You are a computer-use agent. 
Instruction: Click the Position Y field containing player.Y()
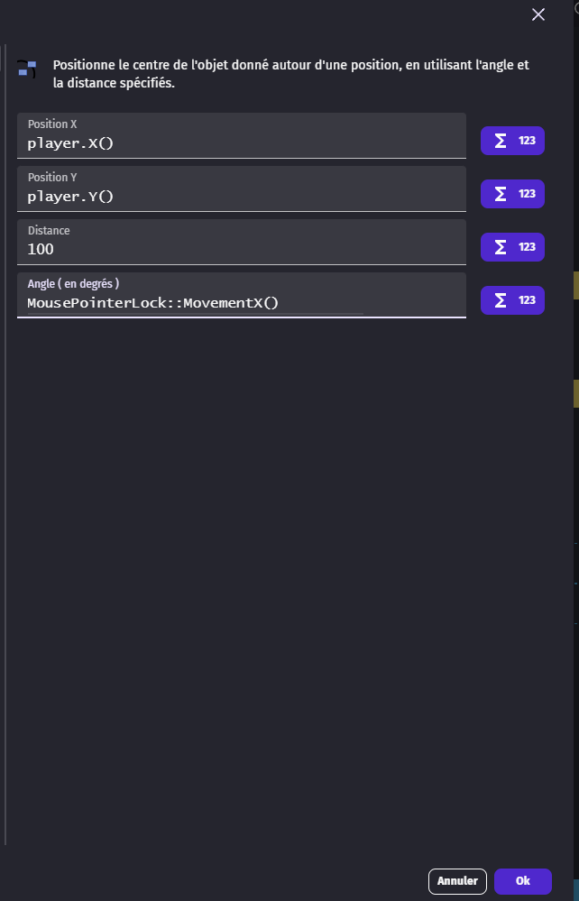(242, 189)
